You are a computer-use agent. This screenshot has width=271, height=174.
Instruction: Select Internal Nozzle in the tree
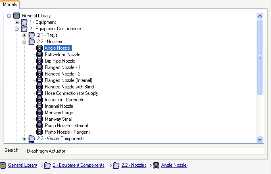(59, 106)
